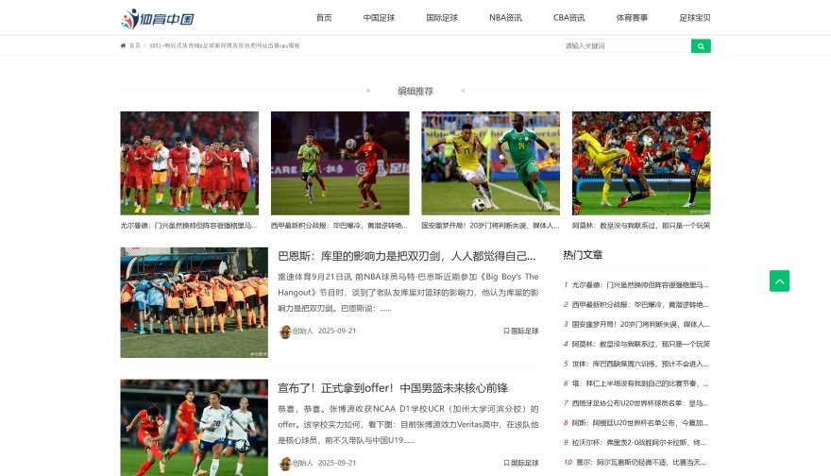
Task: Open hot article 3 about 国安噩梦开局
Action: (x=639, y=324)
